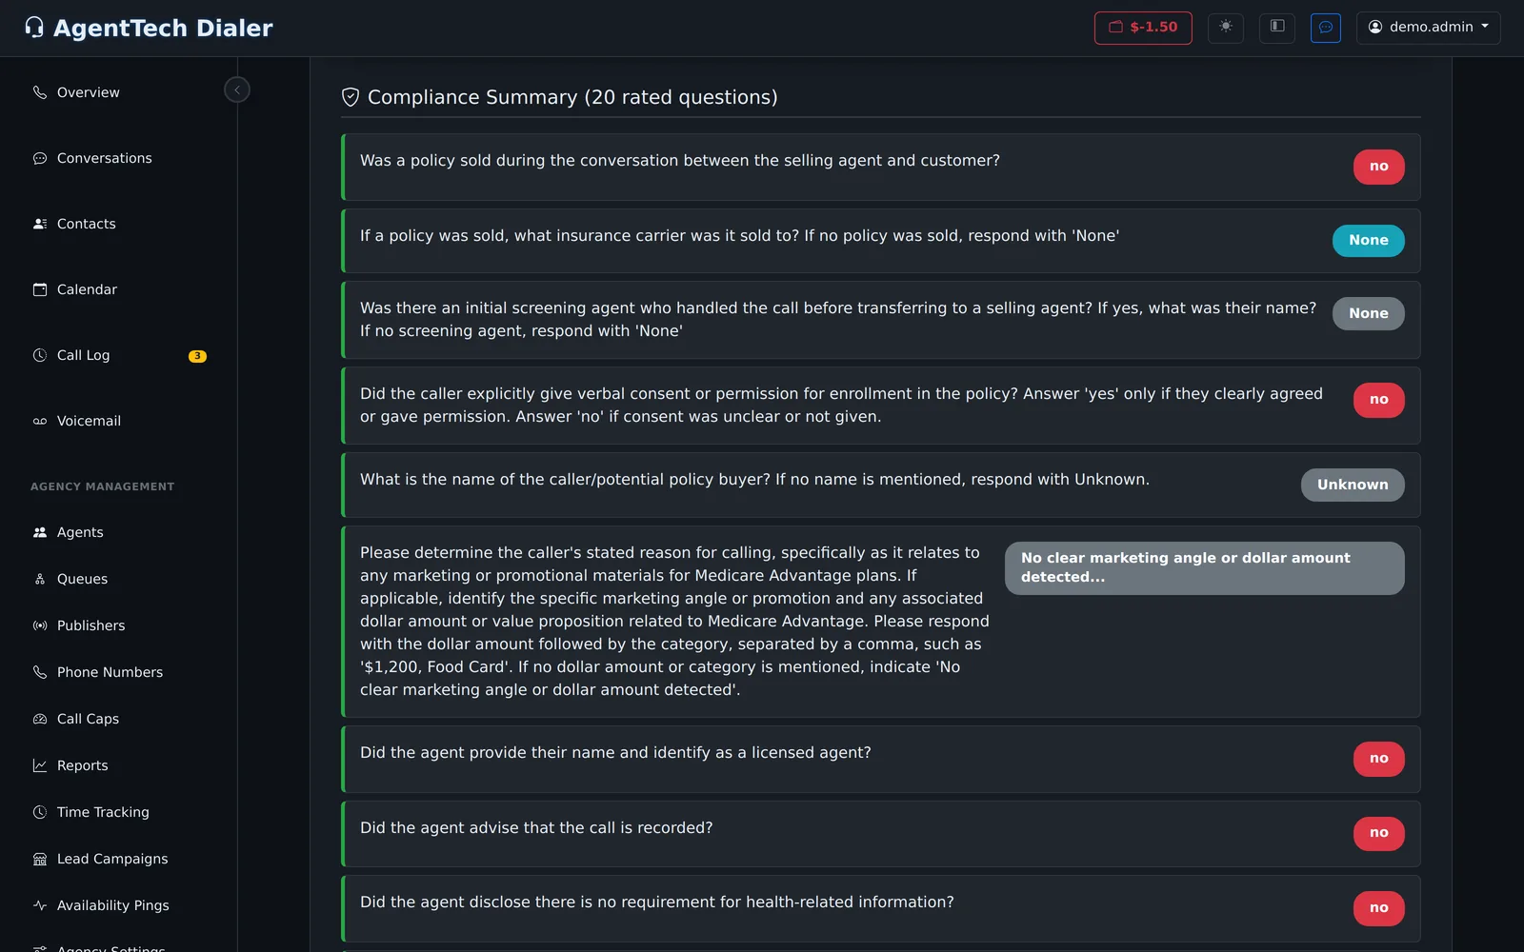Click the AgentTech Dialer headset logo icon
This screenshot has height=952, width=1524.
[34, 28]
